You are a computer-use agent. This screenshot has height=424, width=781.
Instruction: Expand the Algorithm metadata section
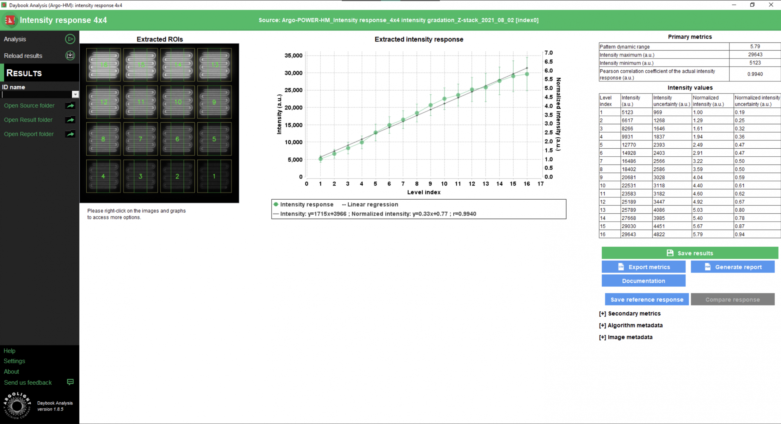pos(631,325)
